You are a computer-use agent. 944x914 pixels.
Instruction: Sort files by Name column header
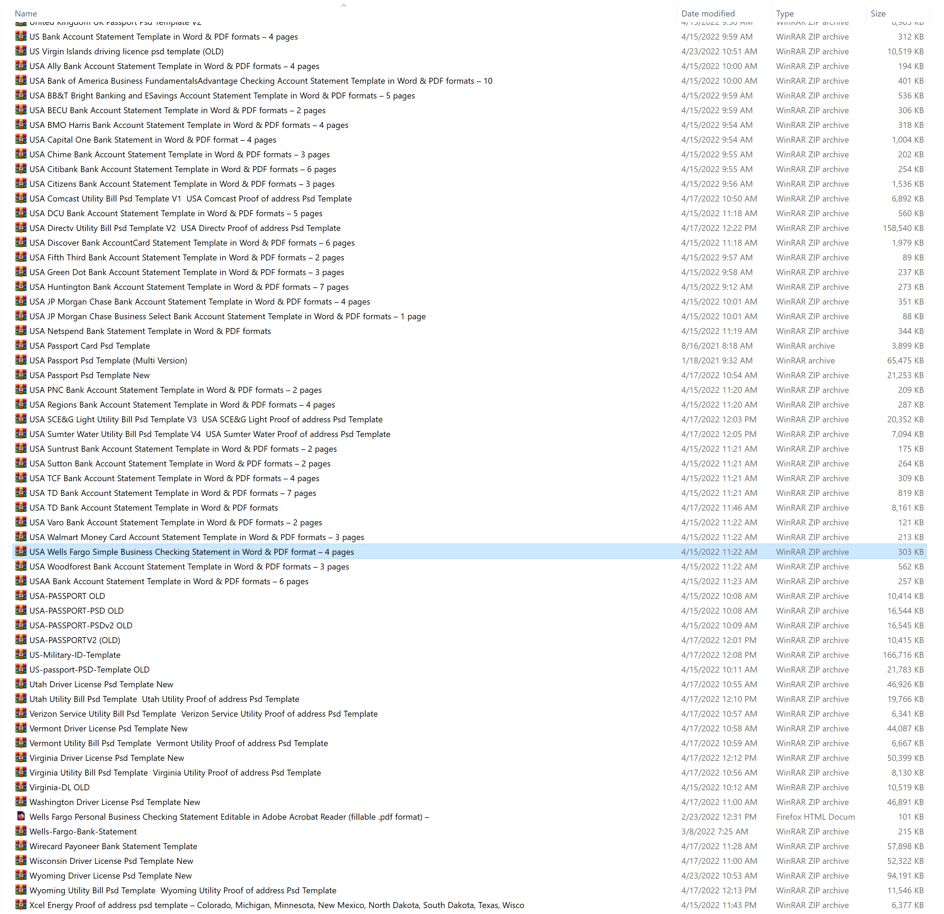pos(26,13)
